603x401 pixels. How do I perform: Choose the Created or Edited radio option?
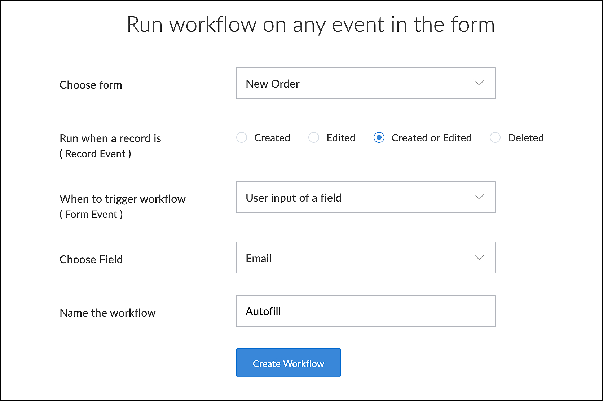[379, 138]
